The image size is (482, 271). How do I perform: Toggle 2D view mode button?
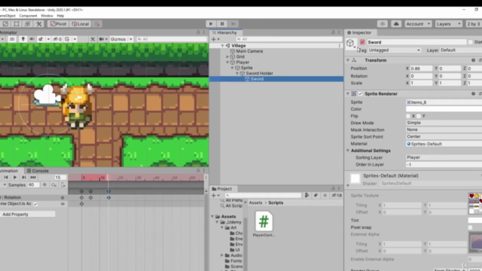coord(12,39)
